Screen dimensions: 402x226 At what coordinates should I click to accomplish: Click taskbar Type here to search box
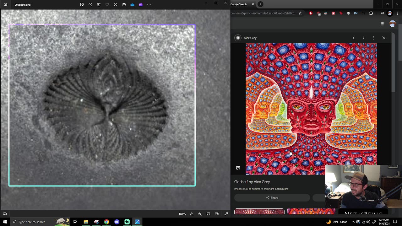coord(41,222)
